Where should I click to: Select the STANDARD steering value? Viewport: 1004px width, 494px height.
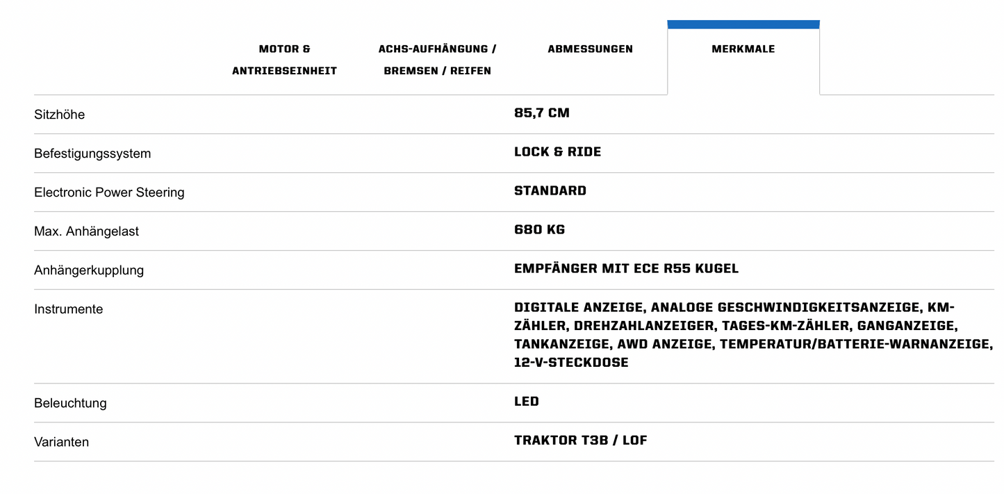click(x=550, y=190)
